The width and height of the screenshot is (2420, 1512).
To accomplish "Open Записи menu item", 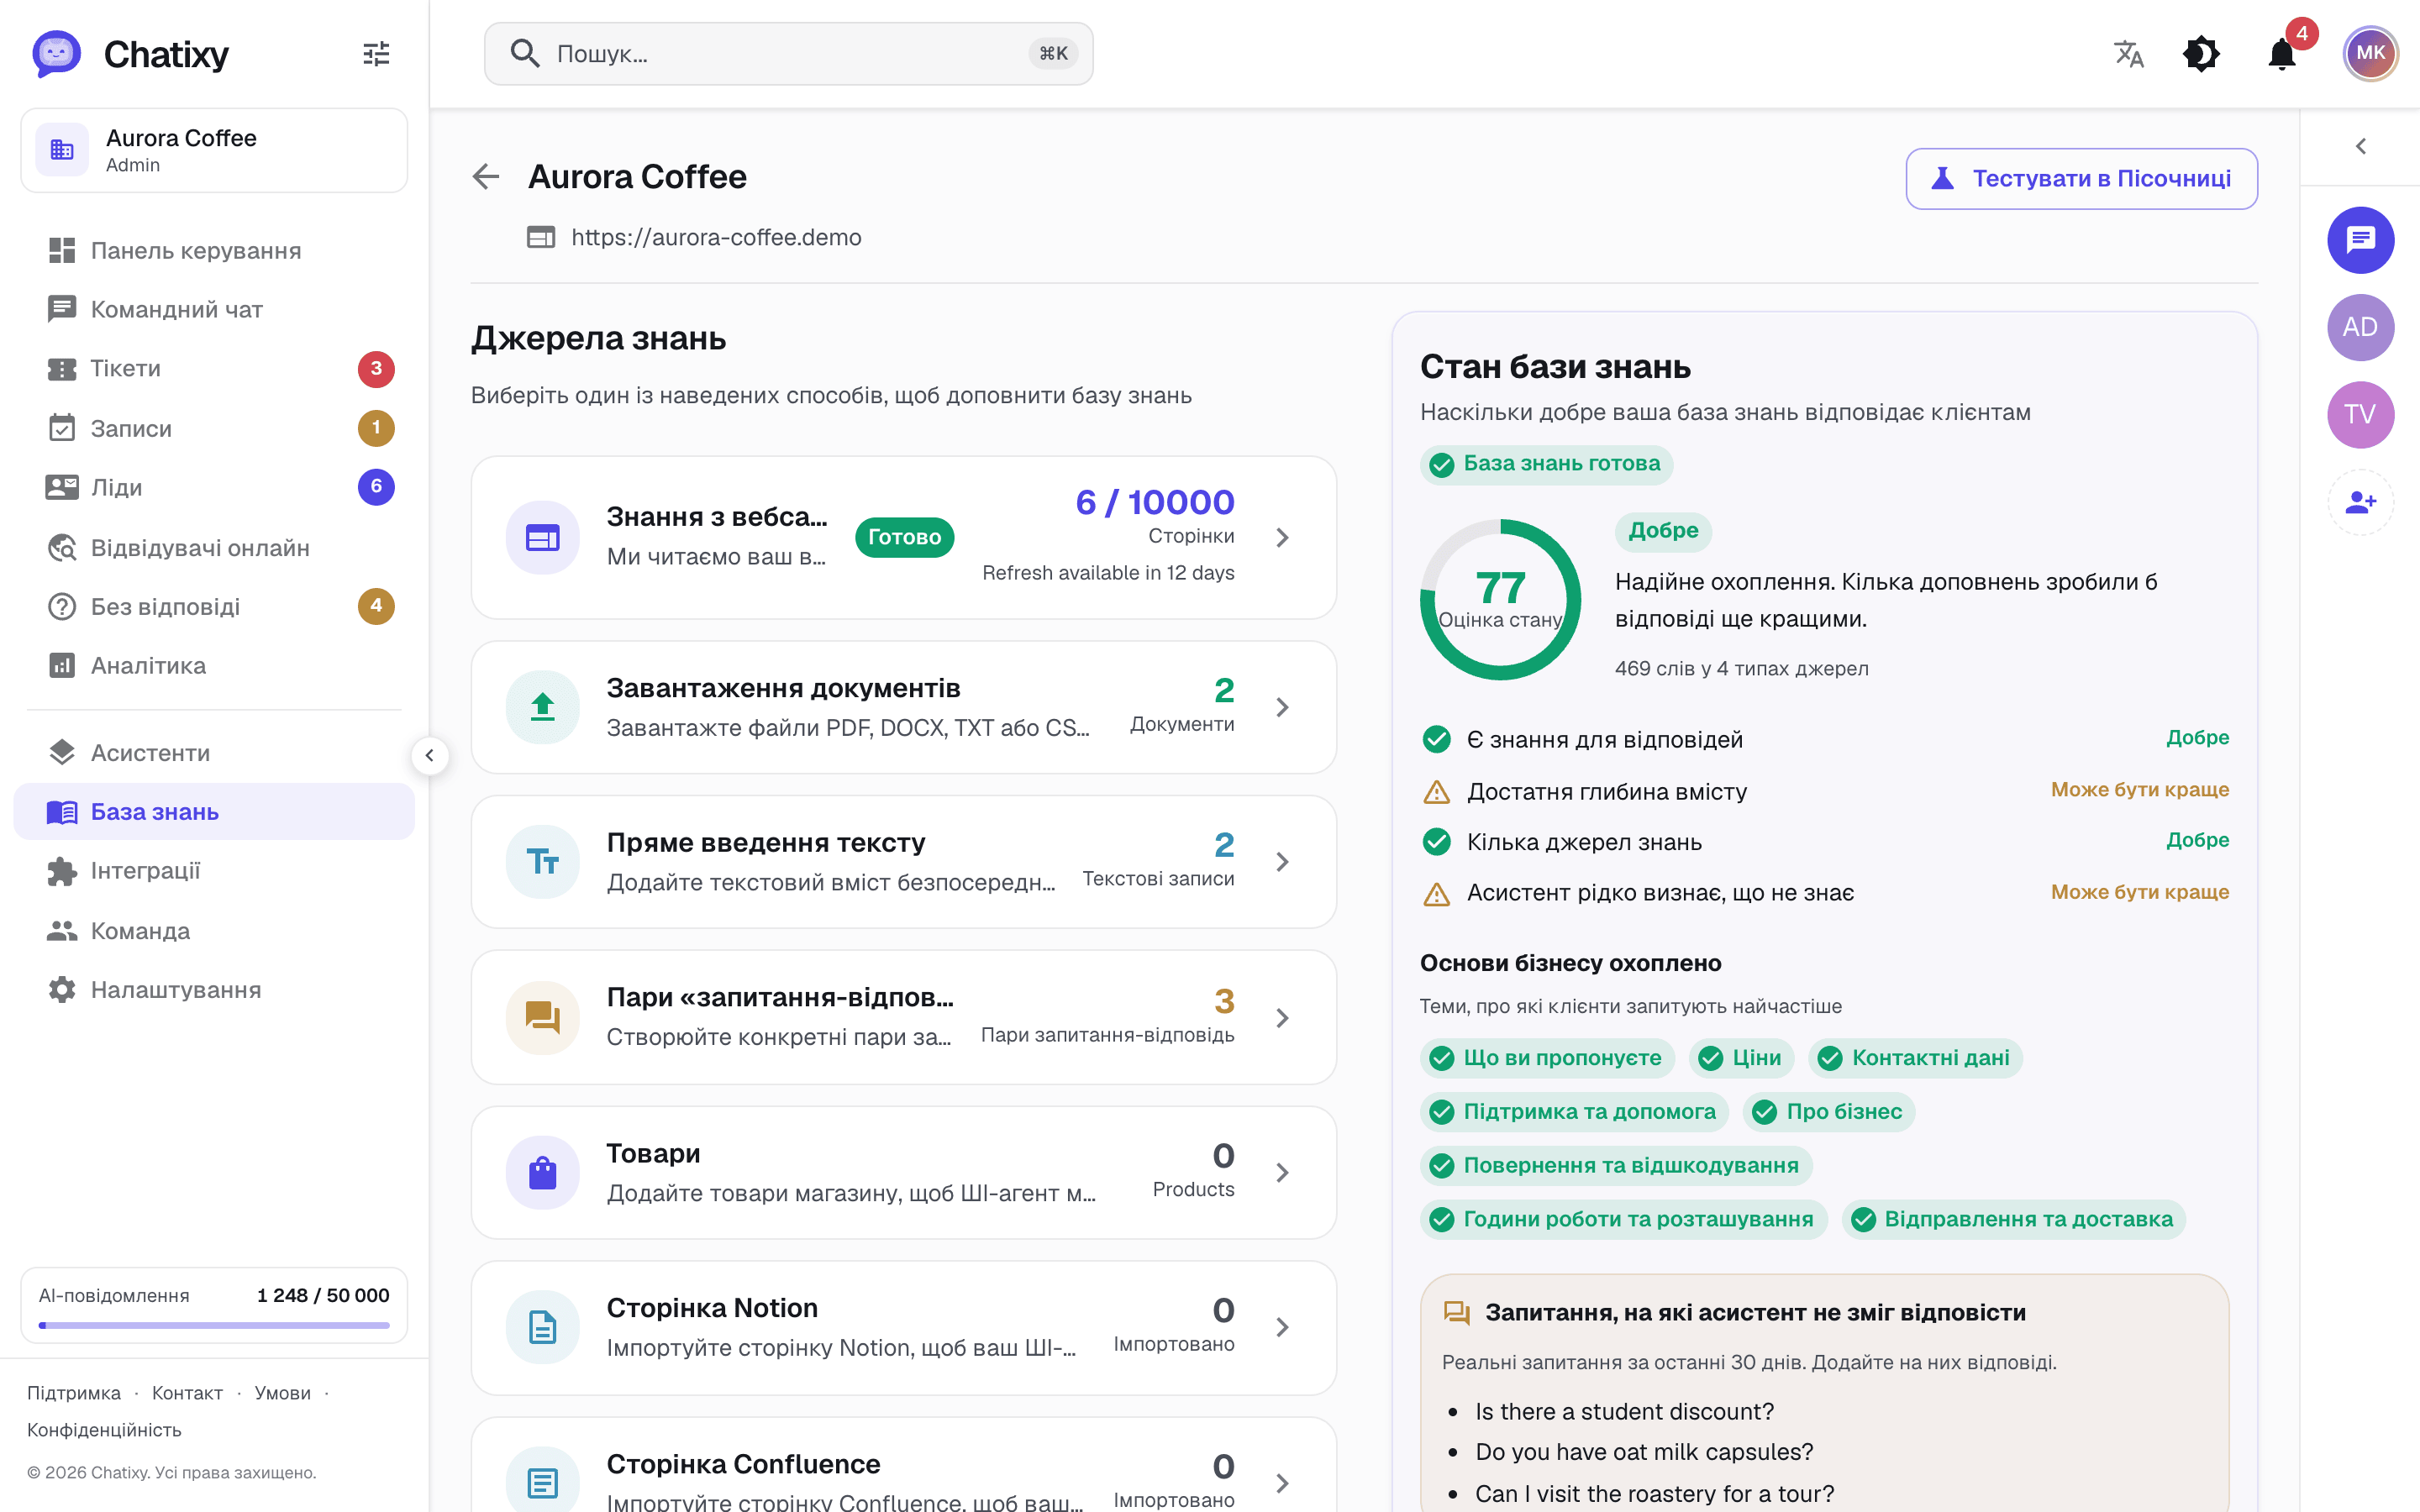I will pos(214,428).
